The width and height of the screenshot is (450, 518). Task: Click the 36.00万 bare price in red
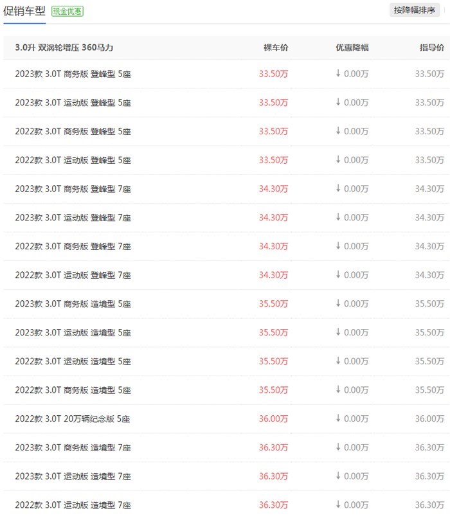(x=274, y=418)
